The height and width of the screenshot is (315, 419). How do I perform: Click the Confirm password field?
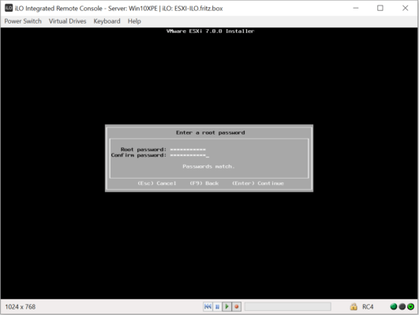click(189, 155)
